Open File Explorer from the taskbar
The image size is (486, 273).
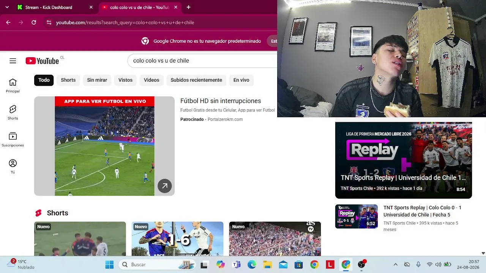[268, 265]
